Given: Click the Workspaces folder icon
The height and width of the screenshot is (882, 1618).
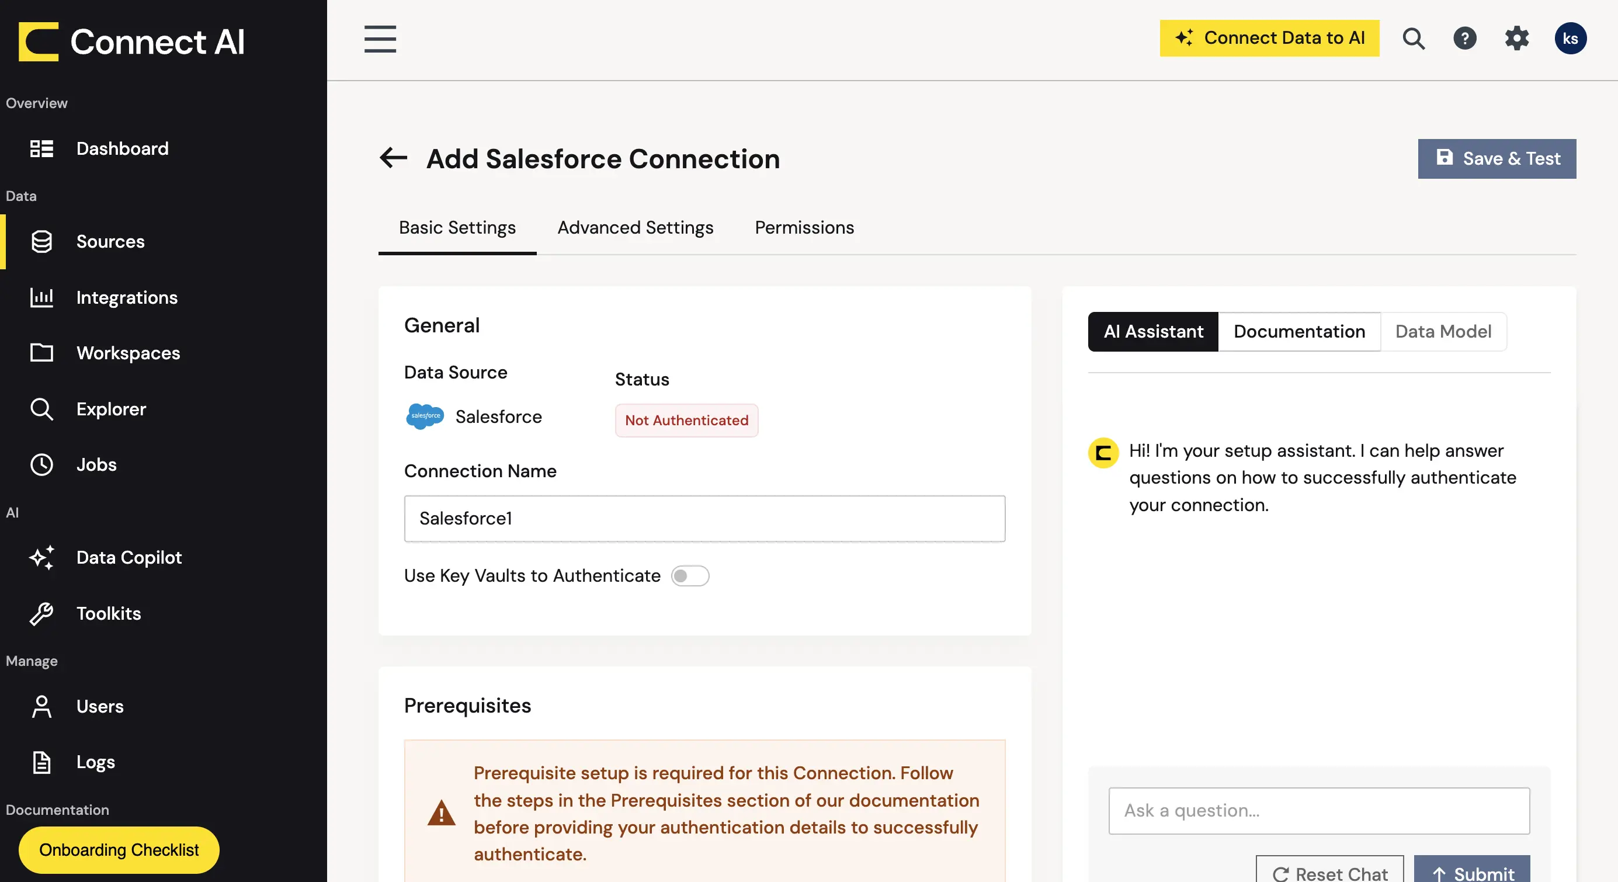Looking at the screenshot, I should click(x=41, y=352).
